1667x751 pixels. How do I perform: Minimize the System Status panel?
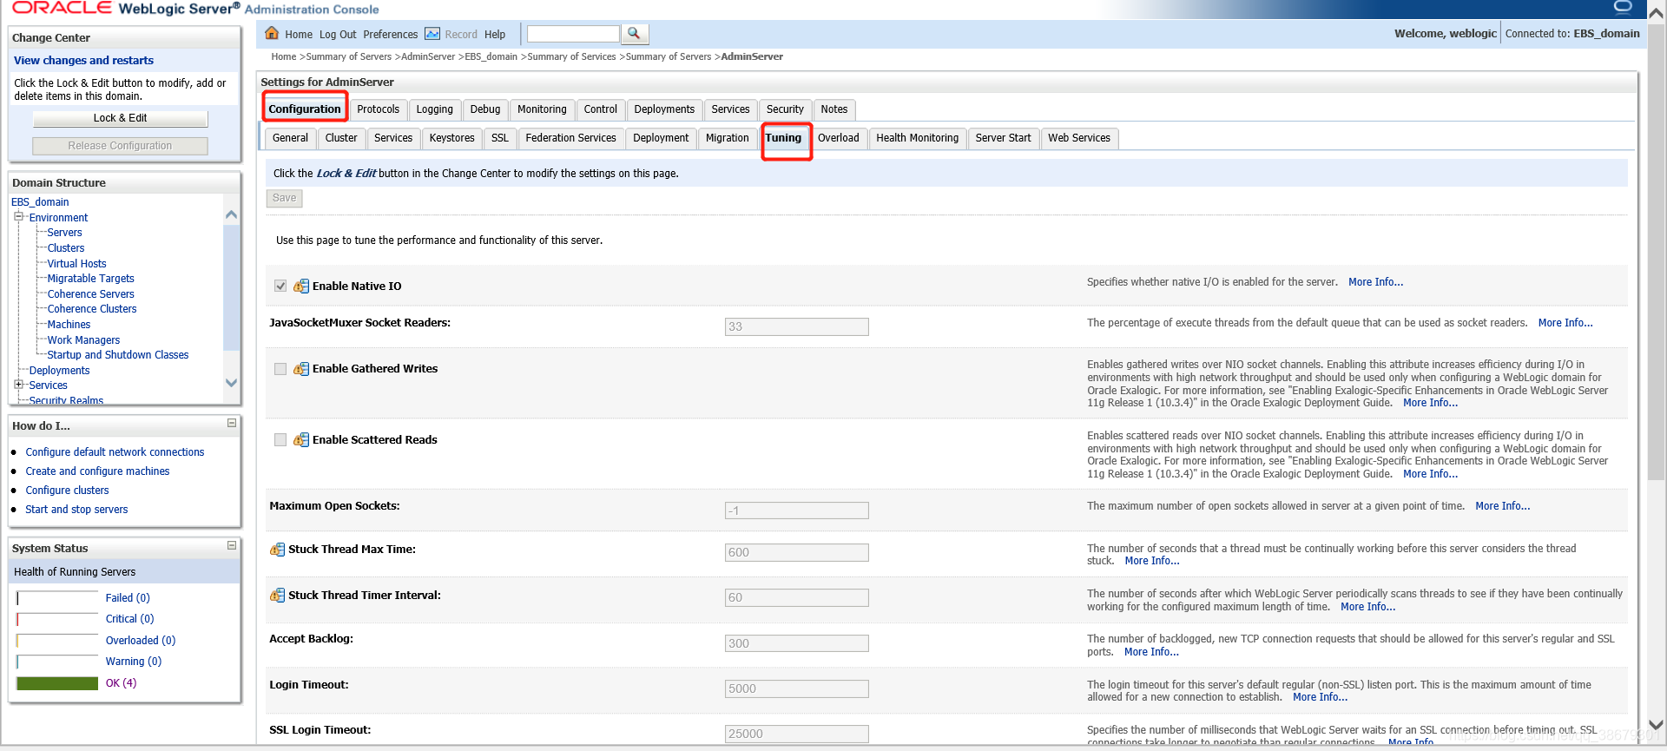[232, 546]
